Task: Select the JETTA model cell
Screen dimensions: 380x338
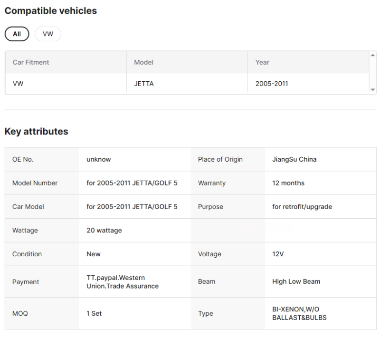Action: [143, 84]
